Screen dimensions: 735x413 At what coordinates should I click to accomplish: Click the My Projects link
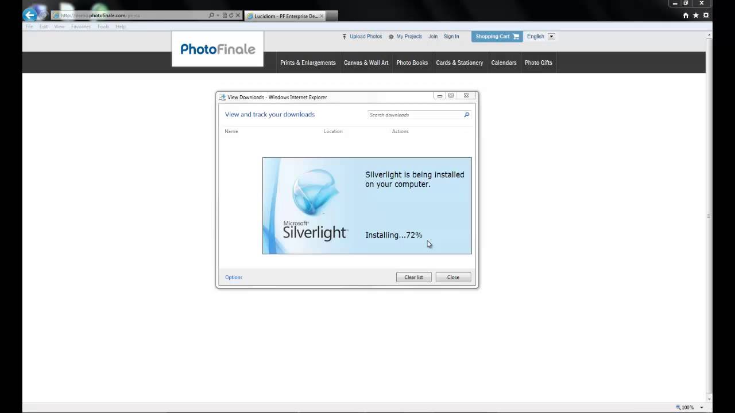pos(409,37)
